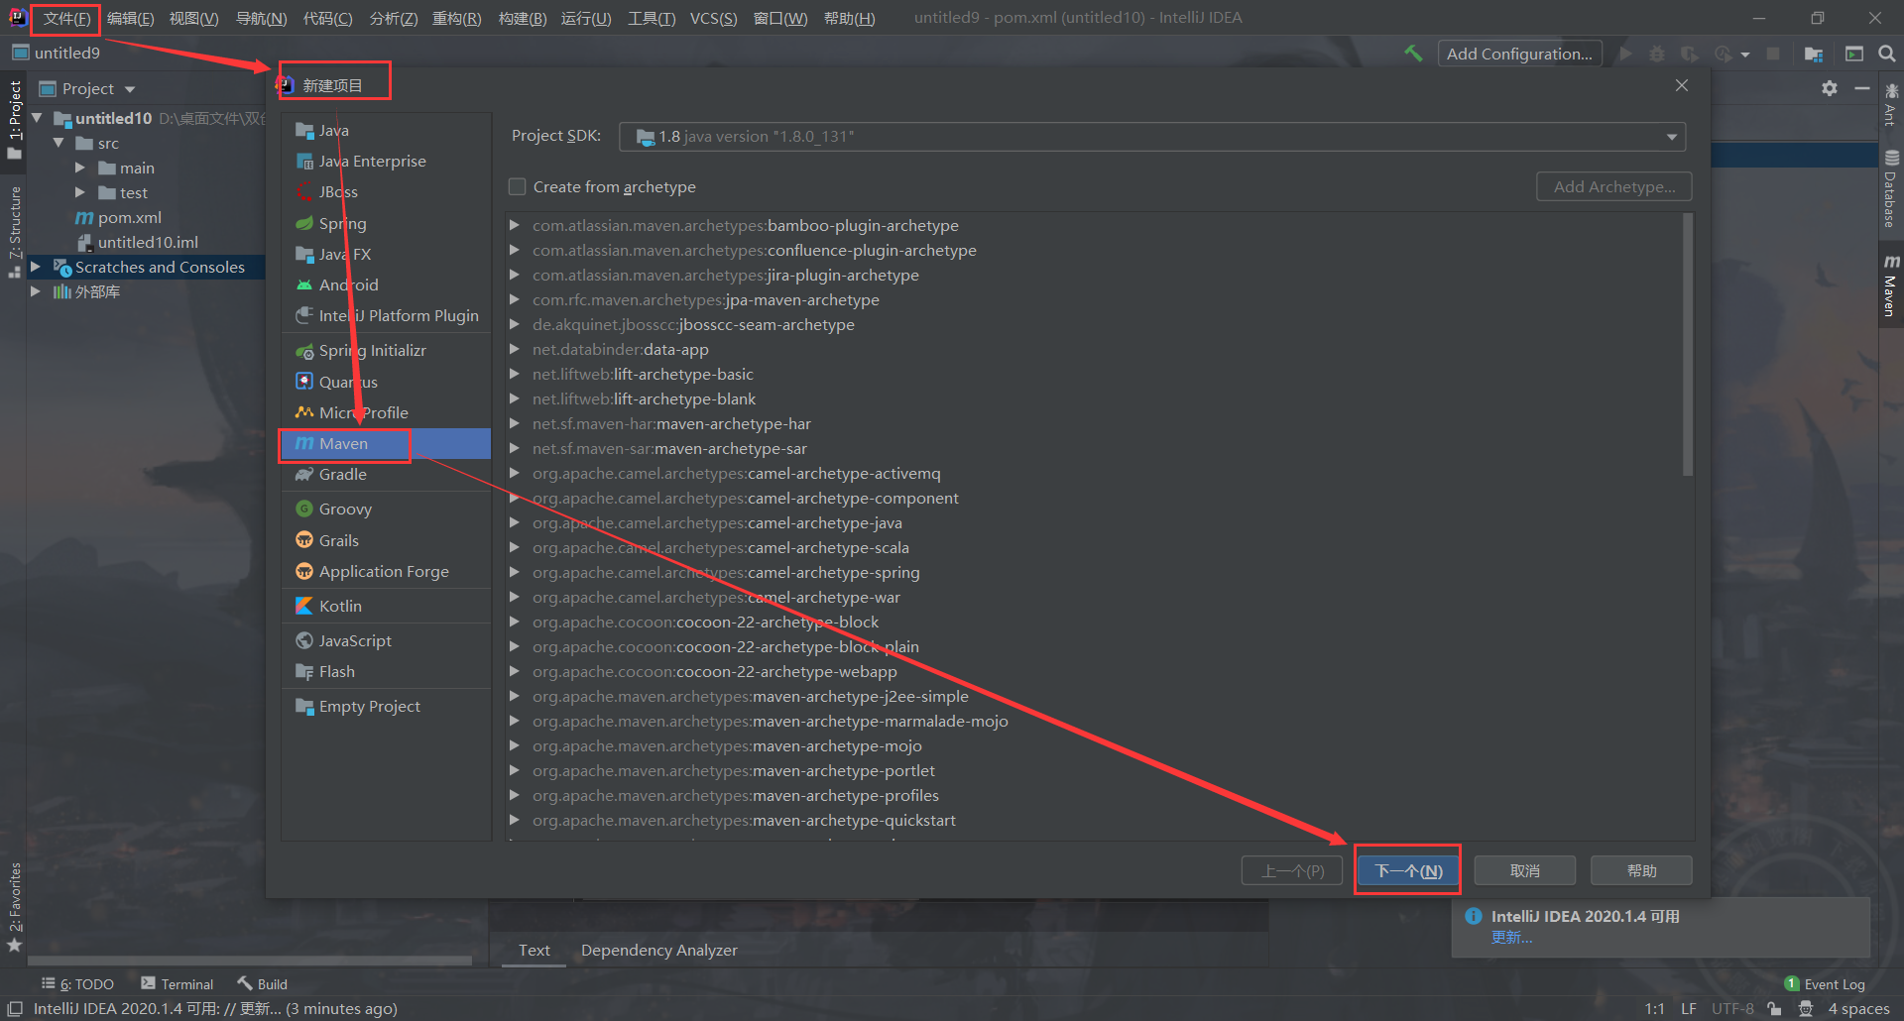Click the Add Archetype button
Screen dimensions: 1904x1021
click(1613, 186)
